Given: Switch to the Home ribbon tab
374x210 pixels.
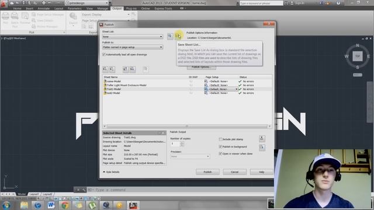Looking at the screenshot, I should 17,8.
